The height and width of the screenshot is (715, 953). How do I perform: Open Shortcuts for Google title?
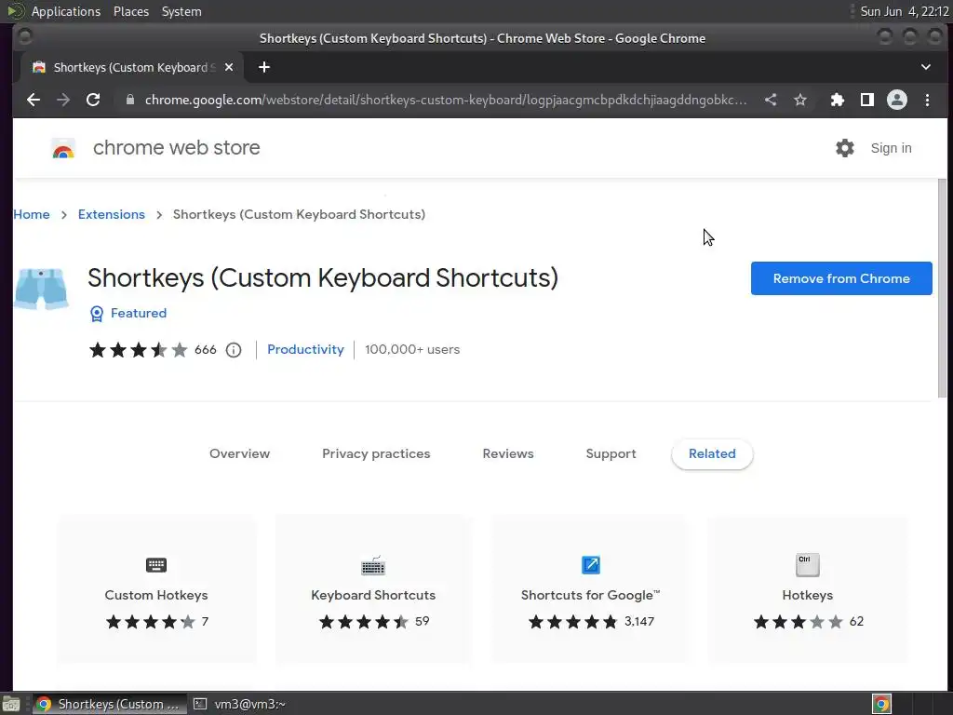coord(590,595)
